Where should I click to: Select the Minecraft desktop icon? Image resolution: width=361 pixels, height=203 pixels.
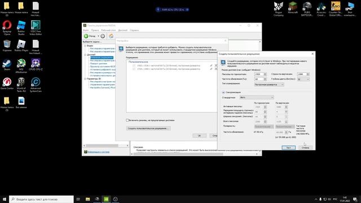coord(293,7)
